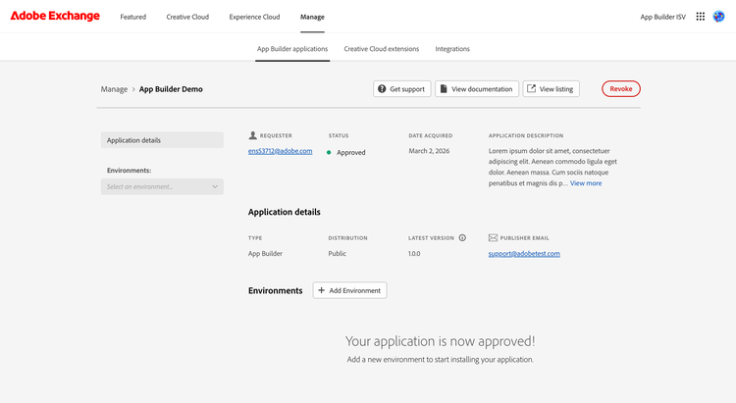The height and width of the screenshot is (403, 736).
Task: Click the document icon in View documentation
Action: click(x=444, y=88)
